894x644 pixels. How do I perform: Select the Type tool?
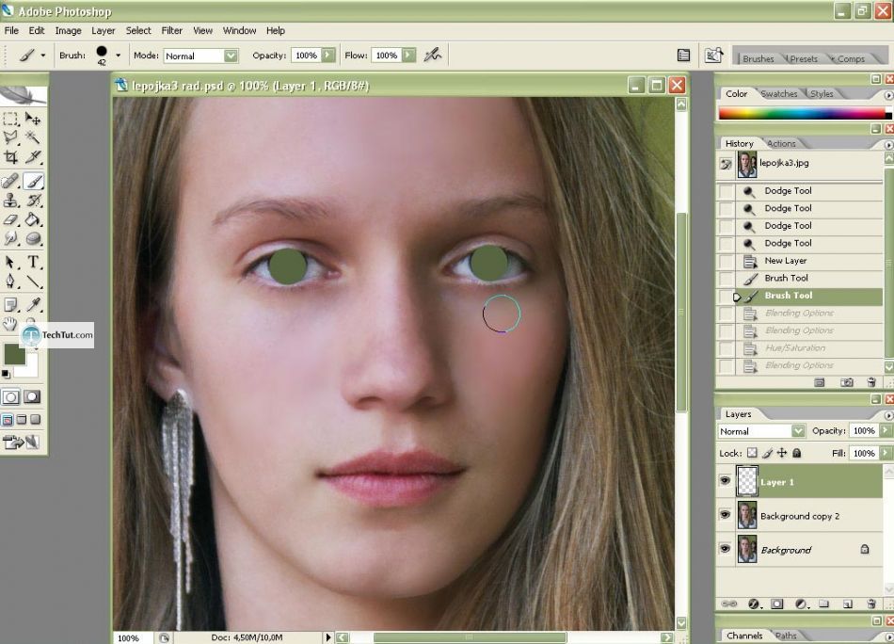click(x=34, y=262)
